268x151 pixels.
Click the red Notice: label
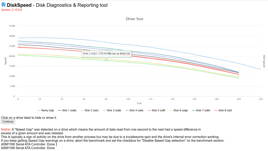coord(6,130)
